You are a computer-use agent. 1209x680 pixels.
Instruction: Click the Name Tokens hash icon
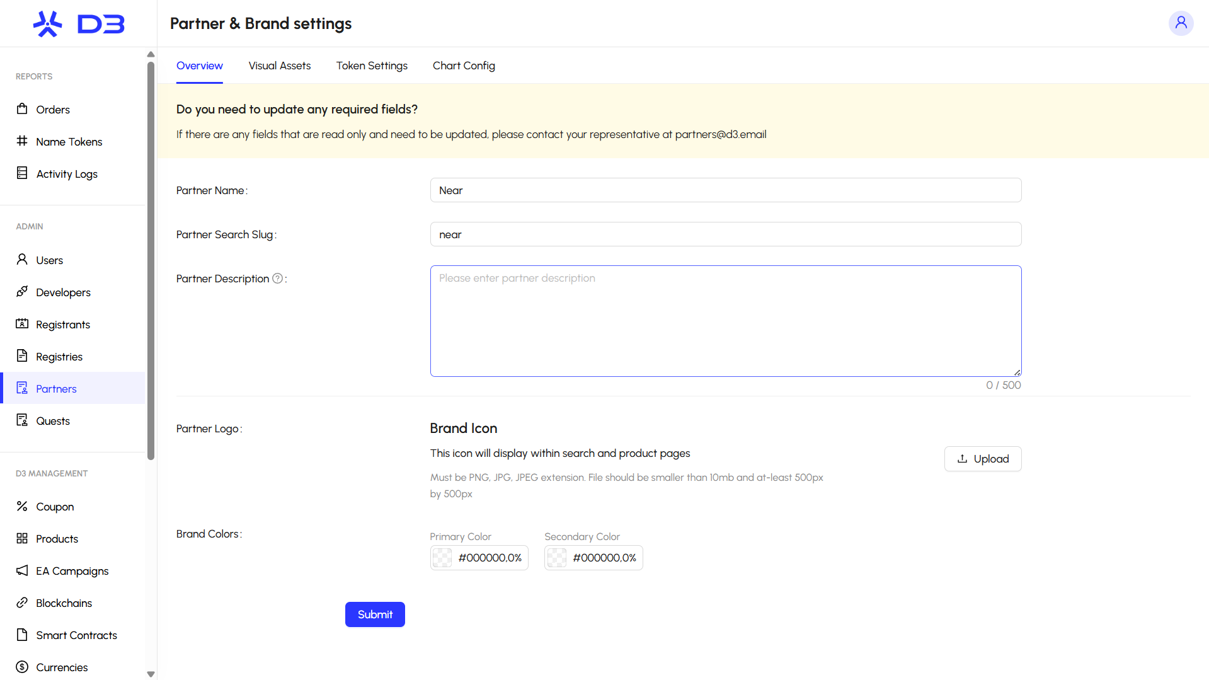[x=22, y=141]
